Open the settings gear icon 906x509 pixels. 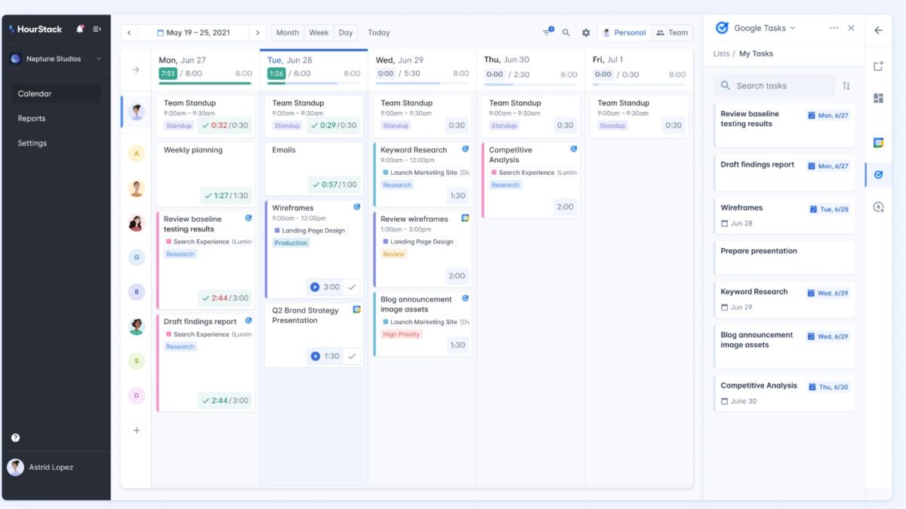tap(586, 33)
